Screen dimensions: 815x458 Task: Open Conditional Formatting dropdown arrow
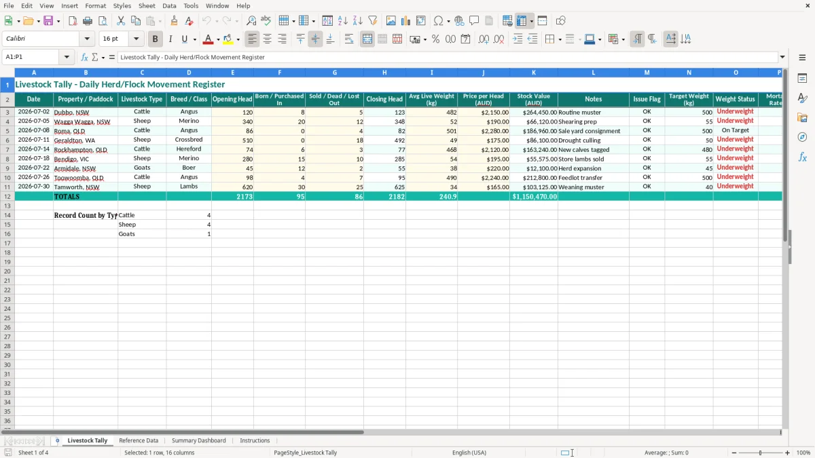[x=623, y=39]
